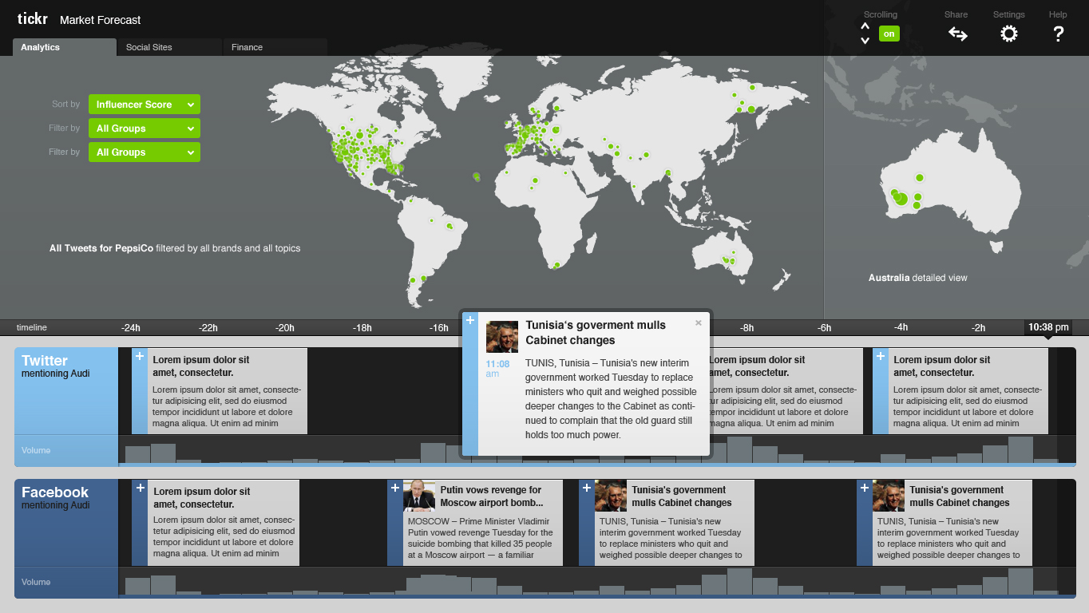Click the 10:38 pm current time marker
Viewport: 1089px width, 613px height.
1048,327
